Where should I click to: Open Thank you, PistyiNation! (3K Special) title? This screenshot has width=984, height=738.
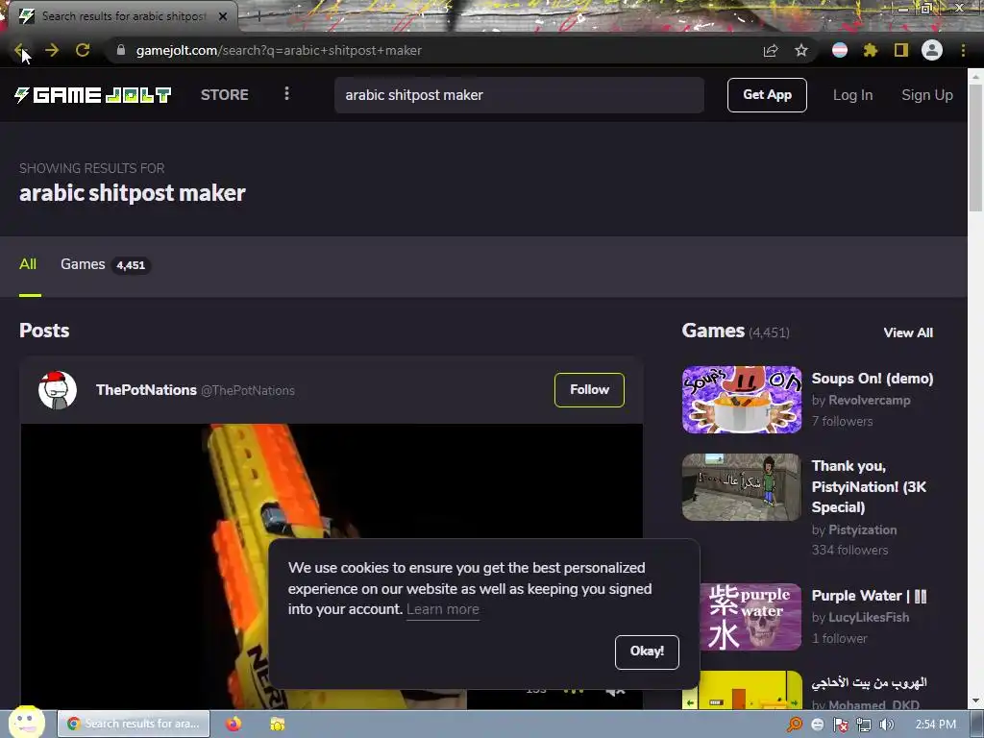869,486
